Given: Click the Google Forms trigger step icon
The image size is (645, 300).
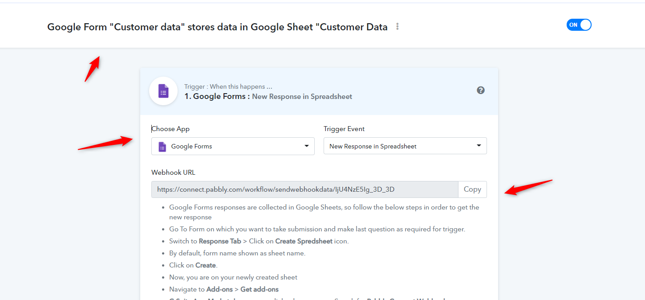Looking at the screenshot, I should [x=163, y=91].
